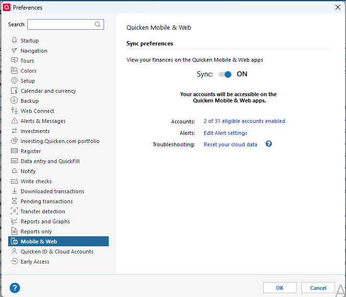Select the Register entry

click(31, 151)
